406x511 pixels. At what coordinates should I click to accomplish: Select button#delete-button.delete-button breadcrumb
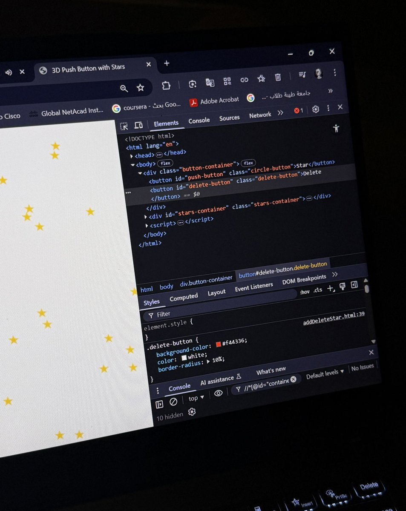tap(283, 270)
